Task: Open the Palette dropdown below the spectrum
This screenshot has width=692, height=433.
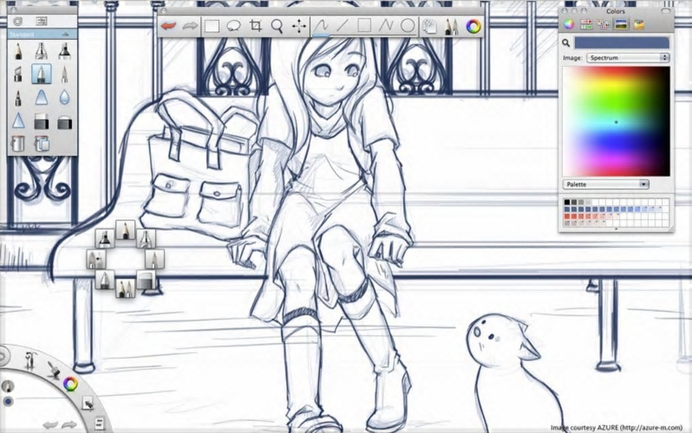Action: pyautogui.click(x=605, y=184)
